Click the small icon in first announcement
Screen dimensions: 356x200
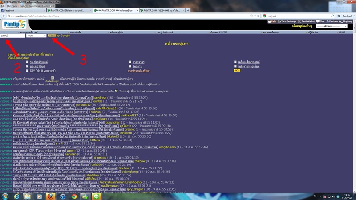pos(52,78)
